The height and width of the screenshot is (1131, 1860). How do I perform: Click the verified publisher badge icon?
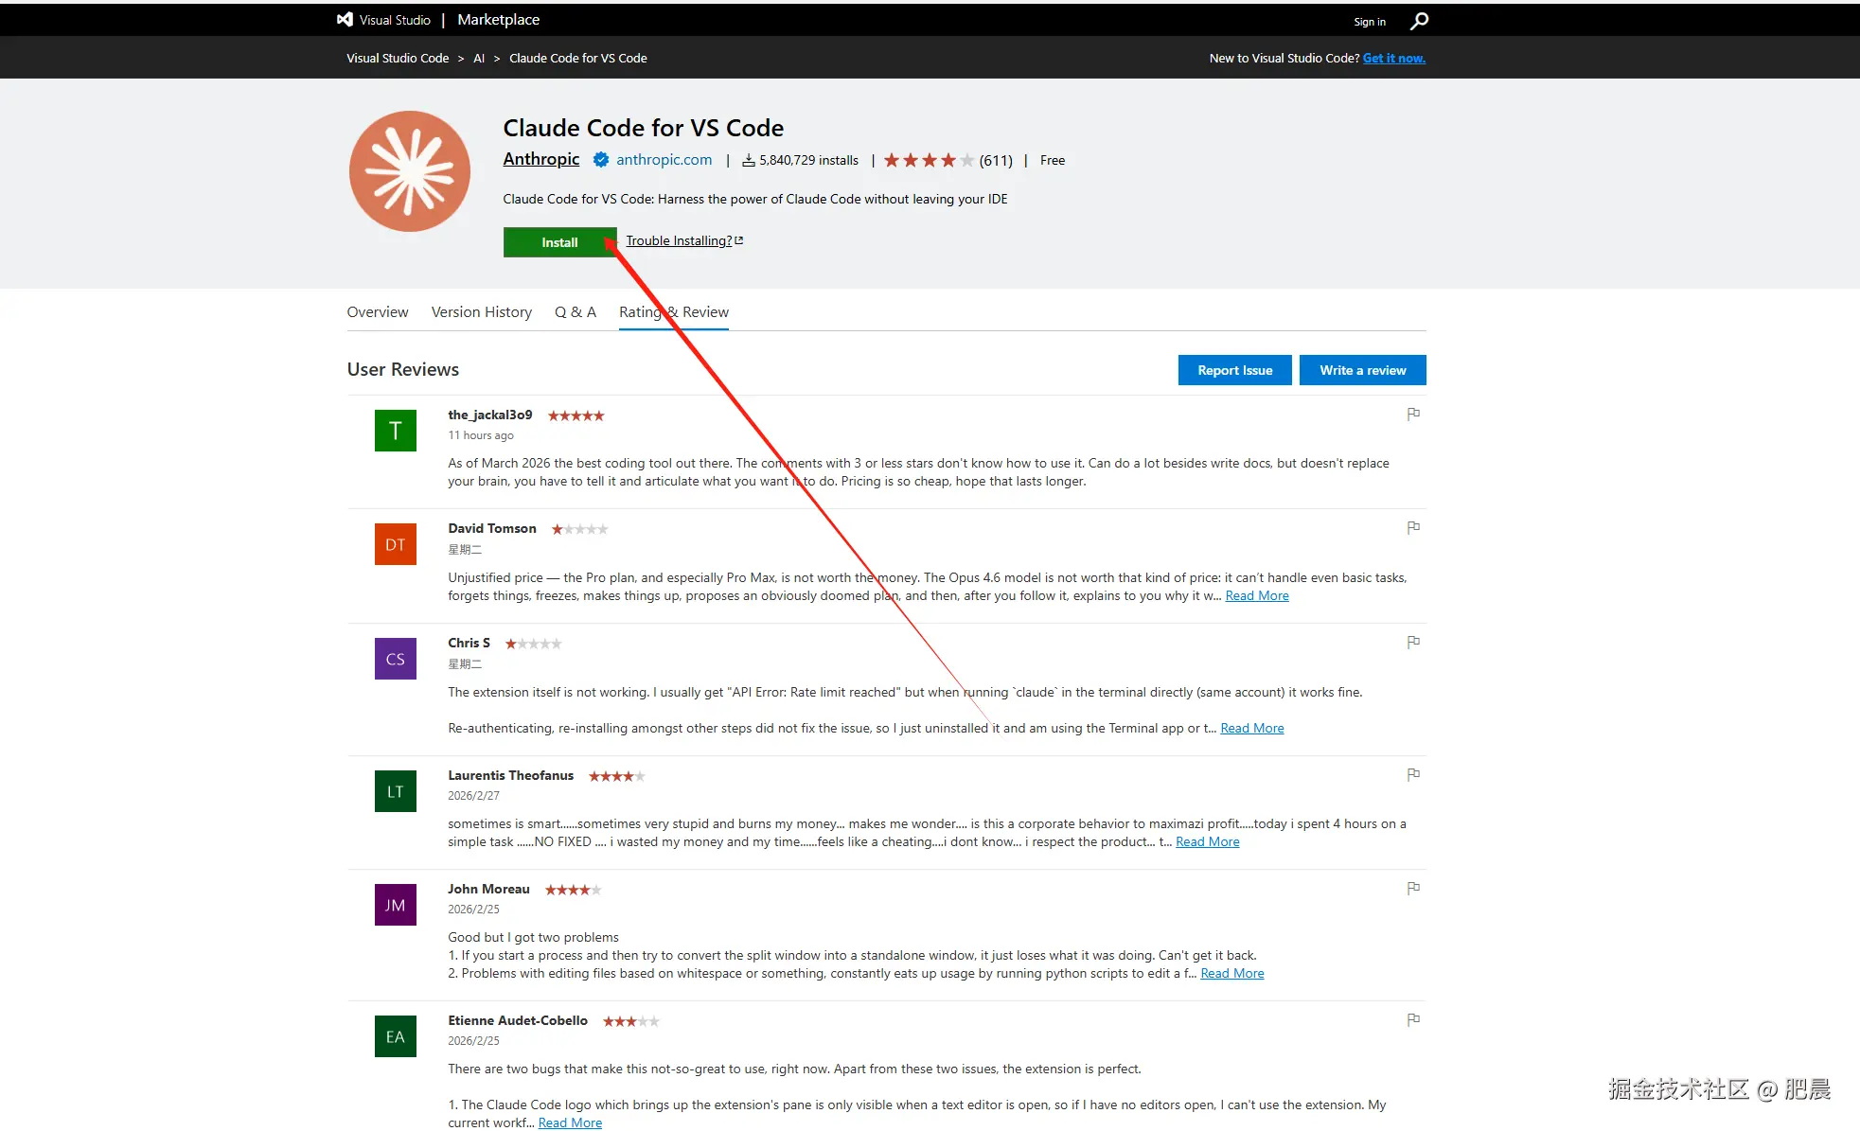pyautogui.click(x=600, y=160)
